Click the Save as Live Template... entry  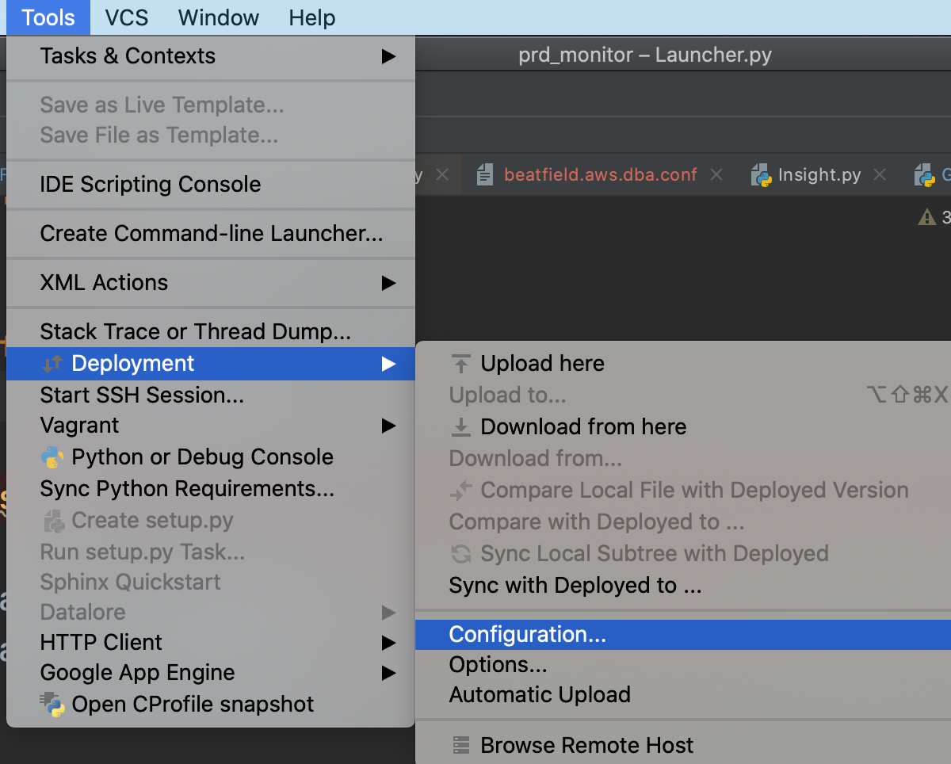211,105
